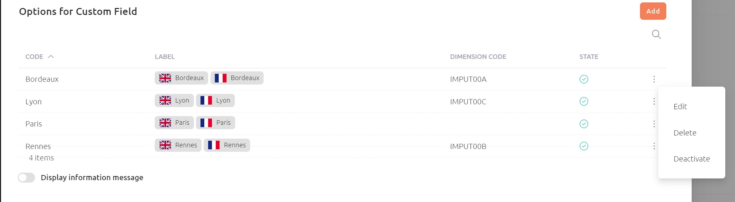The image size is (735, 202).
Task: Click the active state checkmark for Paris
Action: [584, 124]
